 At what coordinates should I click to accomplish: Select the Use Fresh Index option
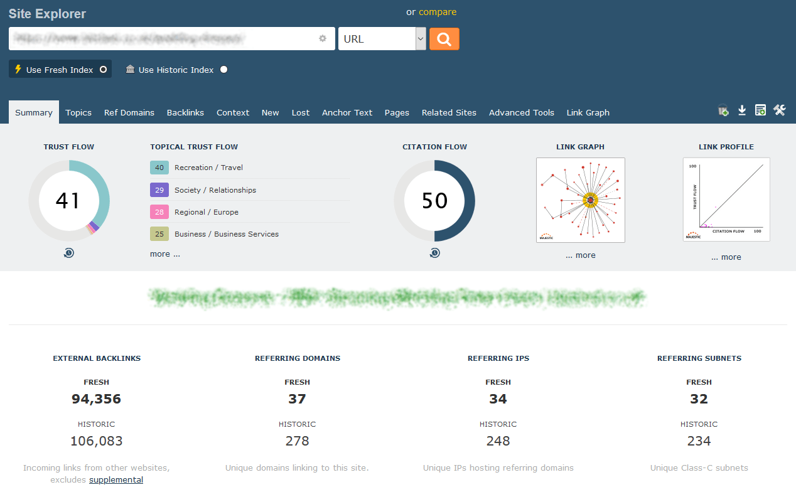click(60, 70)
